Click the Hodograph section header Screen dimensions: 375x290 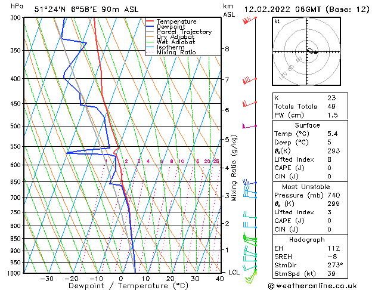pyautogui.click(x=307, y=239)
